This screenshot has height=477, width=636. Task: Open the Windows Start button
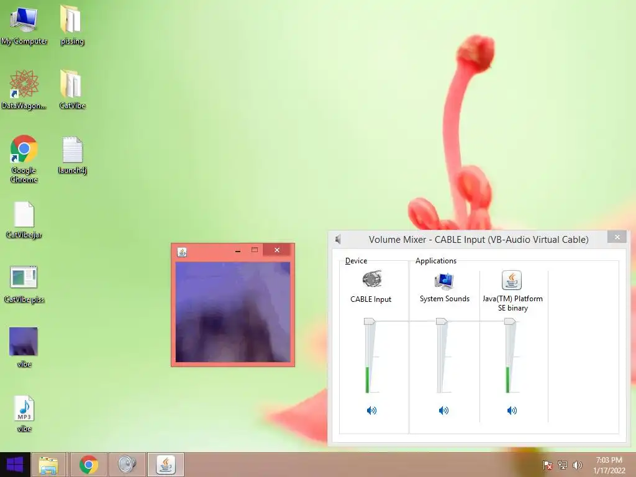(x=15, y=465)
